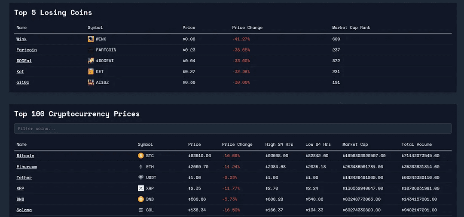The width and height of the screenshot is (464, 217).
Task: Select BNB's $569.86 price cell
Action: coord(197,199)
